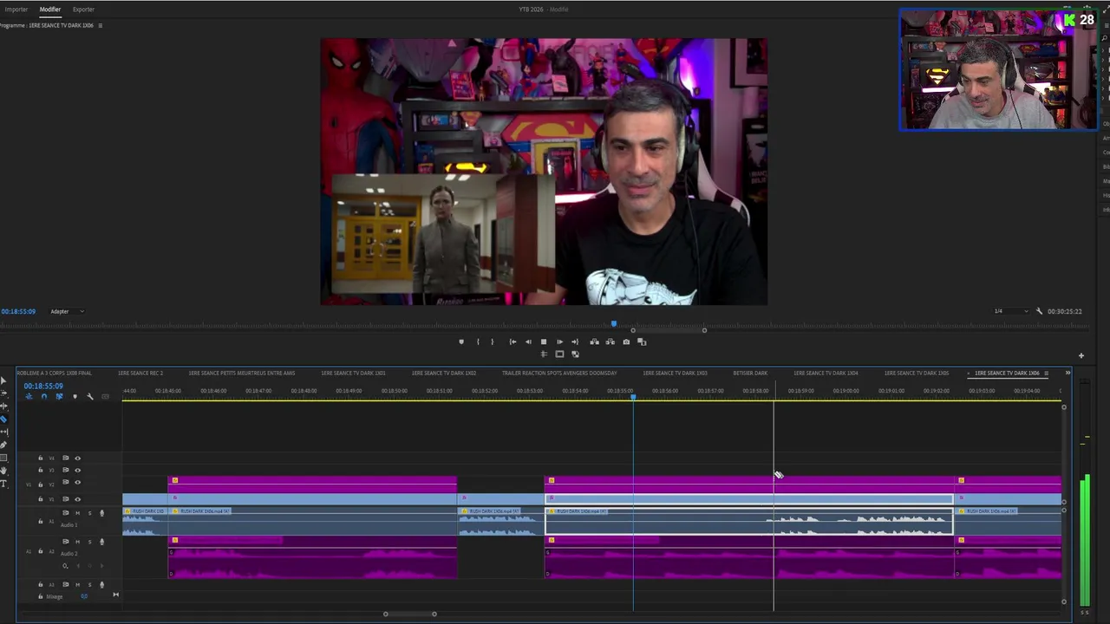Open A2 keyframe options button
The height and width of the screenshot is (624, 1110).
(x=65, y=565)
